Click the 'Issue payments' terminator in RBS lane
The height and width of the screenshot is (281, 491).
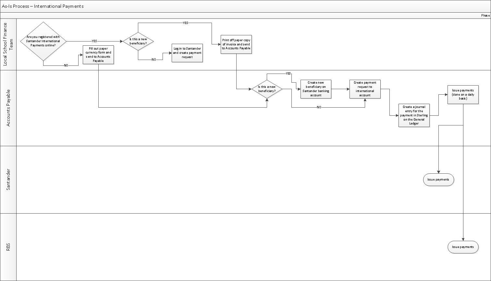click(463, 247)
